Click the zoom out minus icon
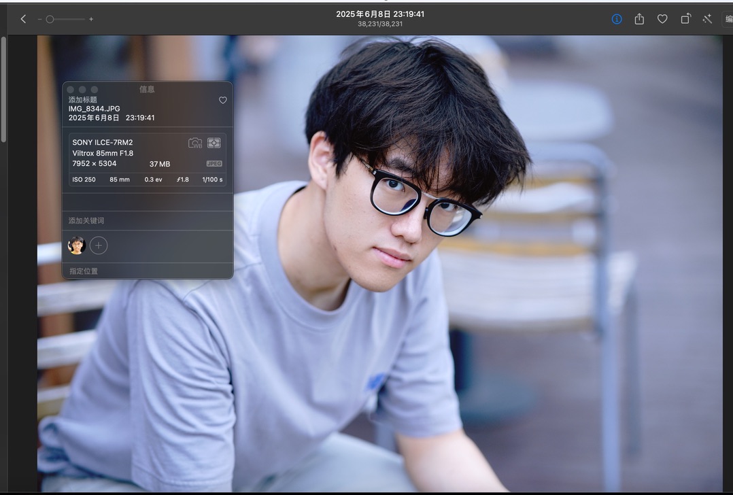The width and height of the screenshot is (733, 495). (39, 19)
